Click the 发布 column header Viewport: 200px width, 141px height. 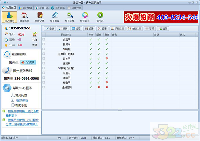tap(91, 35)
